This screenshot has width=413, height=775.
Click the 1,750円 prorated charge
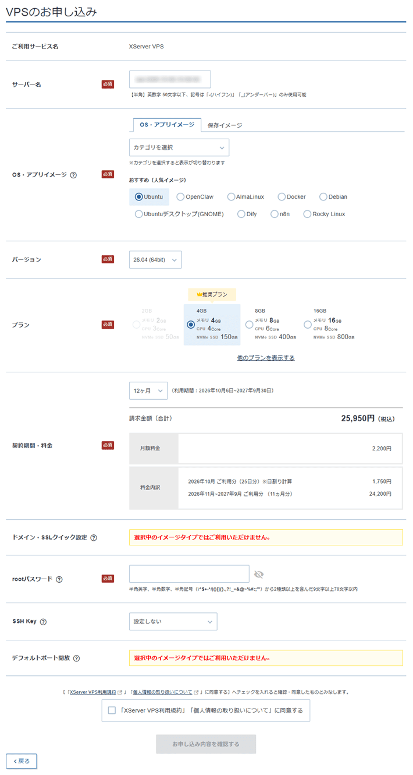[x=382, y=482]
